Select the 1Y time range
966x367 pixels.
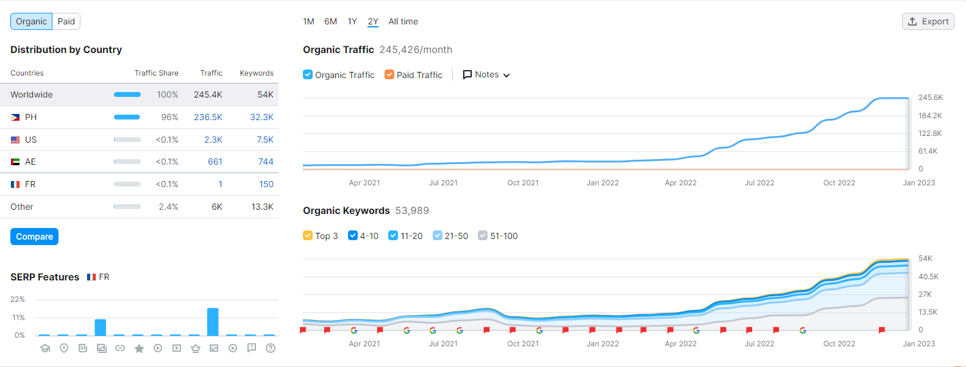tap(352, 21)
